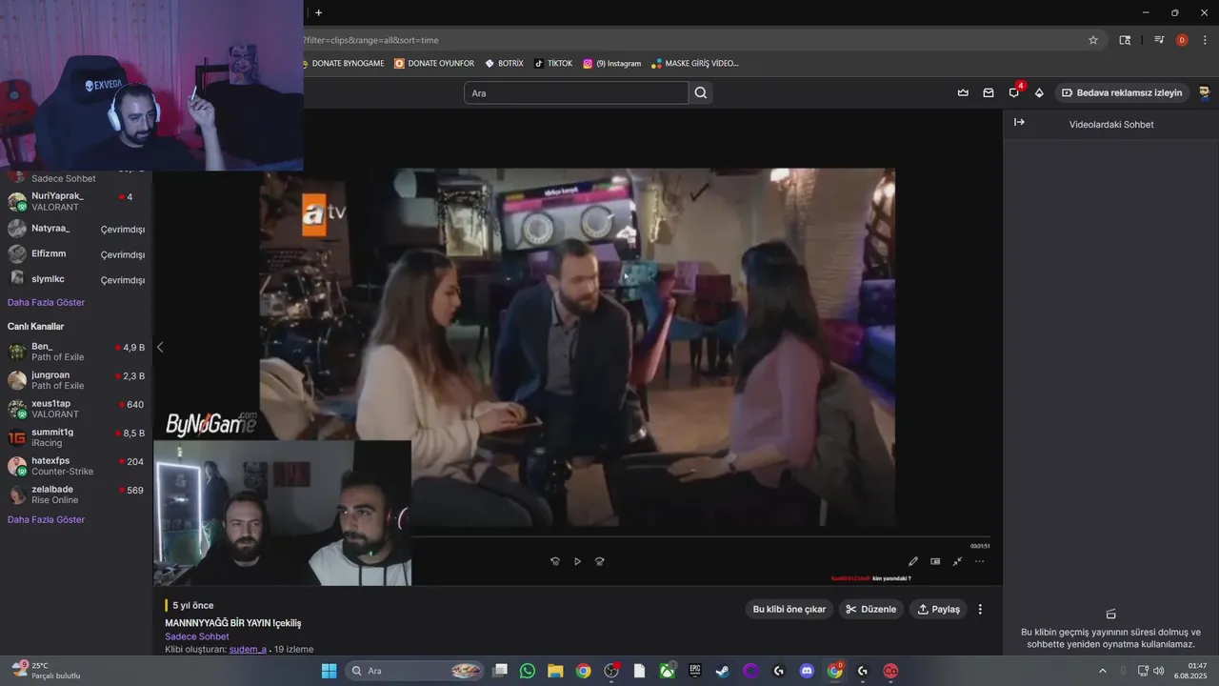Open Steam from the taskbar

click(x=723, y=671)
